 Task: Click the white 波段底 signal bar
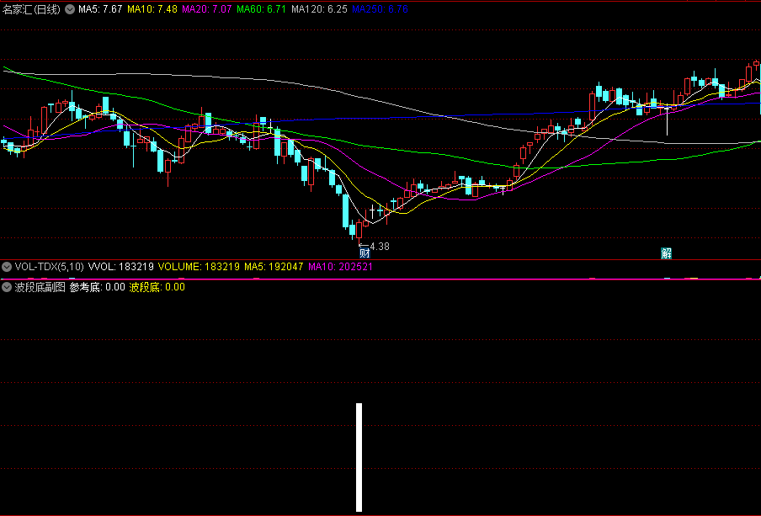point(359,457)
